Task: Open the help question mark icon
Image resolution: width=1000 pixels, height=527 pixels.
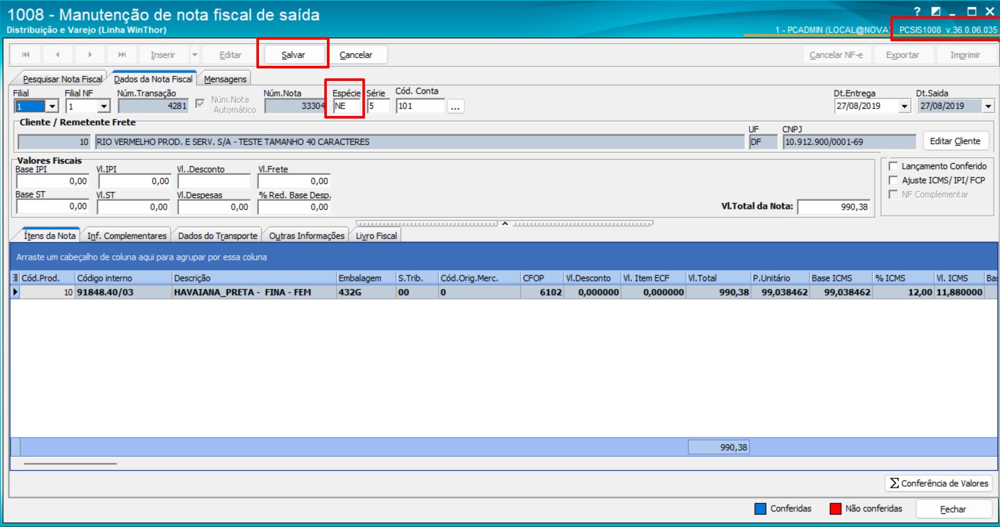Action: (917, 11)
